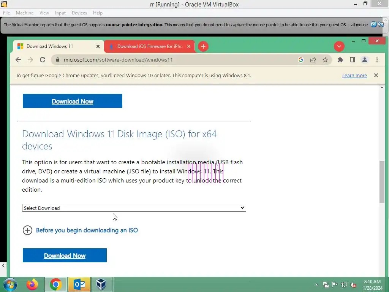This screenshot has width=389, height=292.
Task: Dismiss the Chrome update info bar
Action: (376, 75)
